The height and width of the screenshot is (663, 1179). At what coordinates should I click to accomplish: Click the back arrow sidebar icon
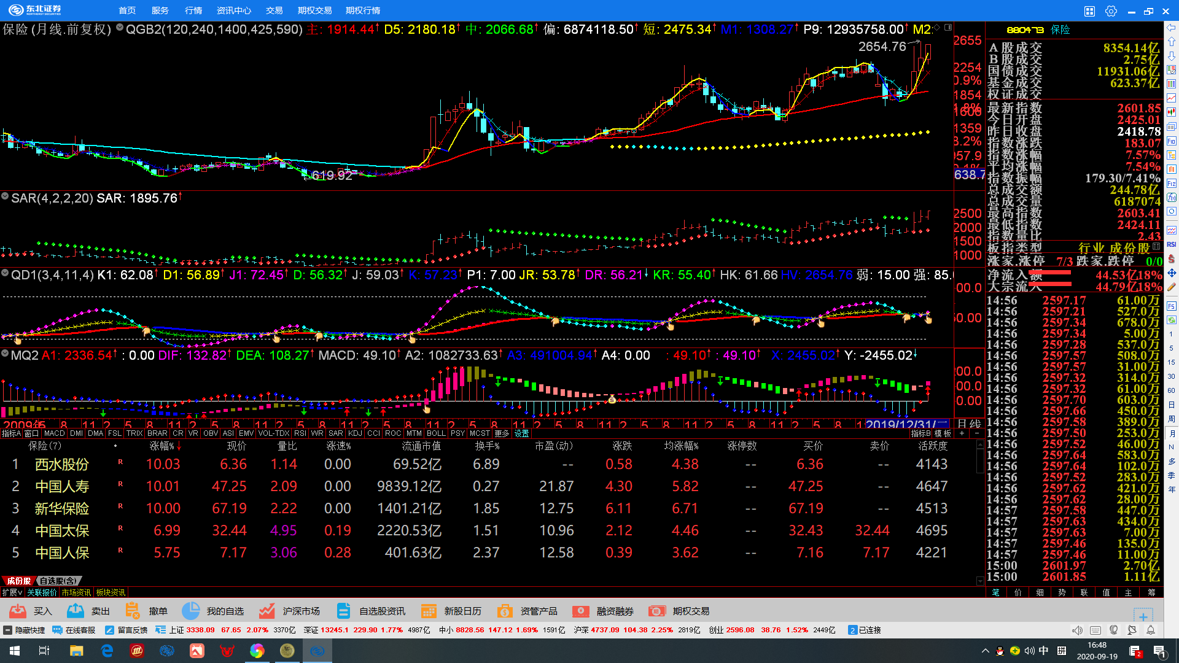click(x=1172, y=28)
